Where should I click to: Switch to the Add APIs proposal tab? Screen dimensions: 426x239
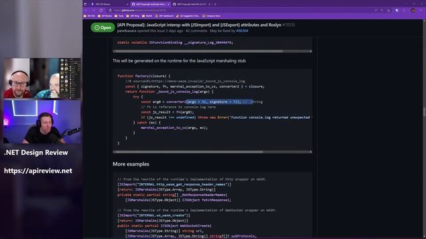tap(191, 5)
